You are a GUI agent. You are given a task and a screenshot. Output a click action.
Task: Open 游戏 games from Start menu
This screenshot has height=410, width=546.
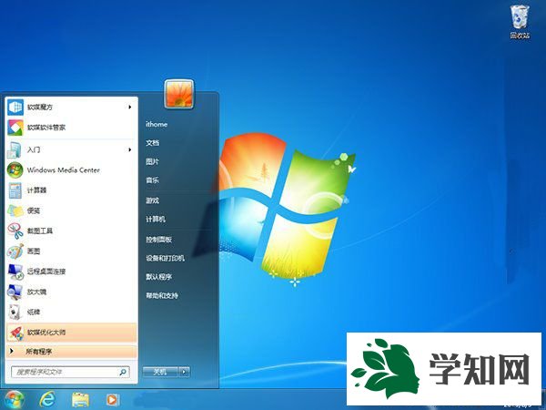(x=153, y=200)
